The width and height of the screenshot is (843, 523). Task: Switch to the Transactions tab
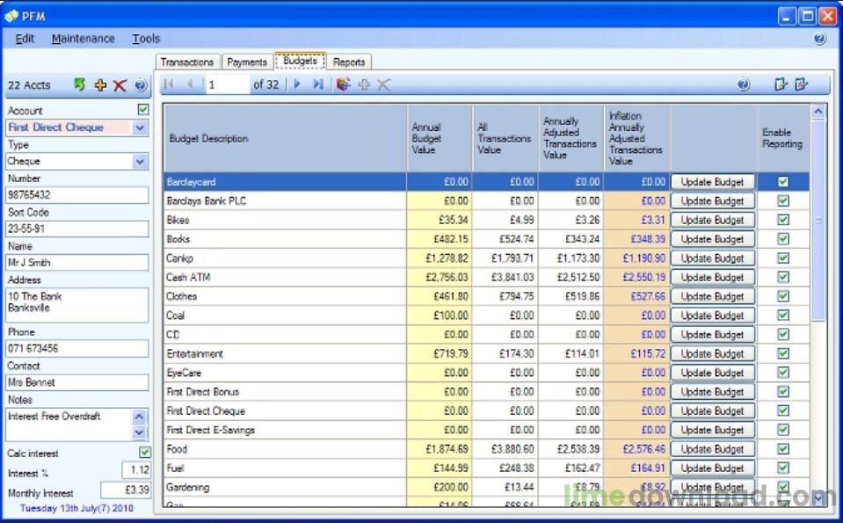click(187, 62)
